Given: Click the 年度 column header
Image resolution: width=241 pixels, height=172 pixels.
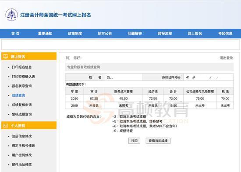Looking at the screenshot, I should (x=74, y=91).
